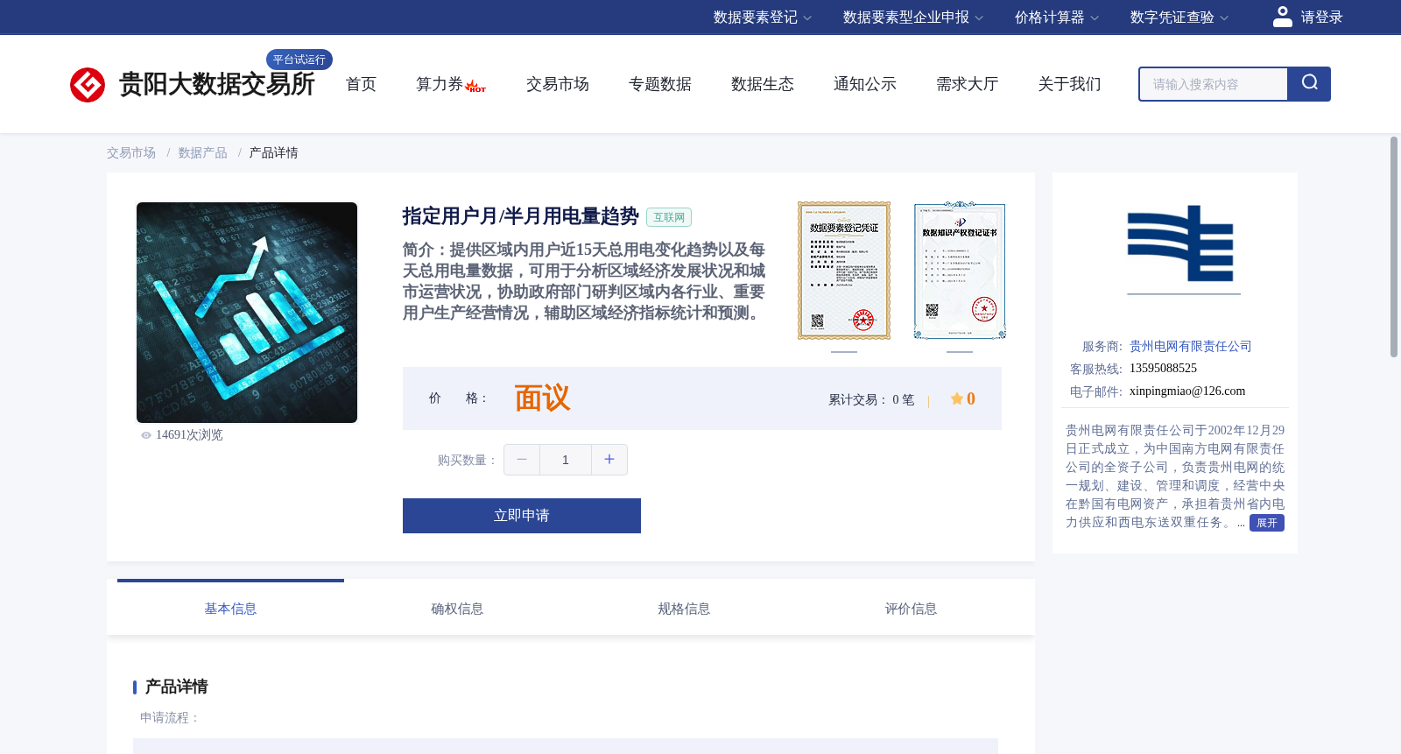Click hotline number 13595088525
This screenshot has width=1401, height=754.
click(1163, 369)
